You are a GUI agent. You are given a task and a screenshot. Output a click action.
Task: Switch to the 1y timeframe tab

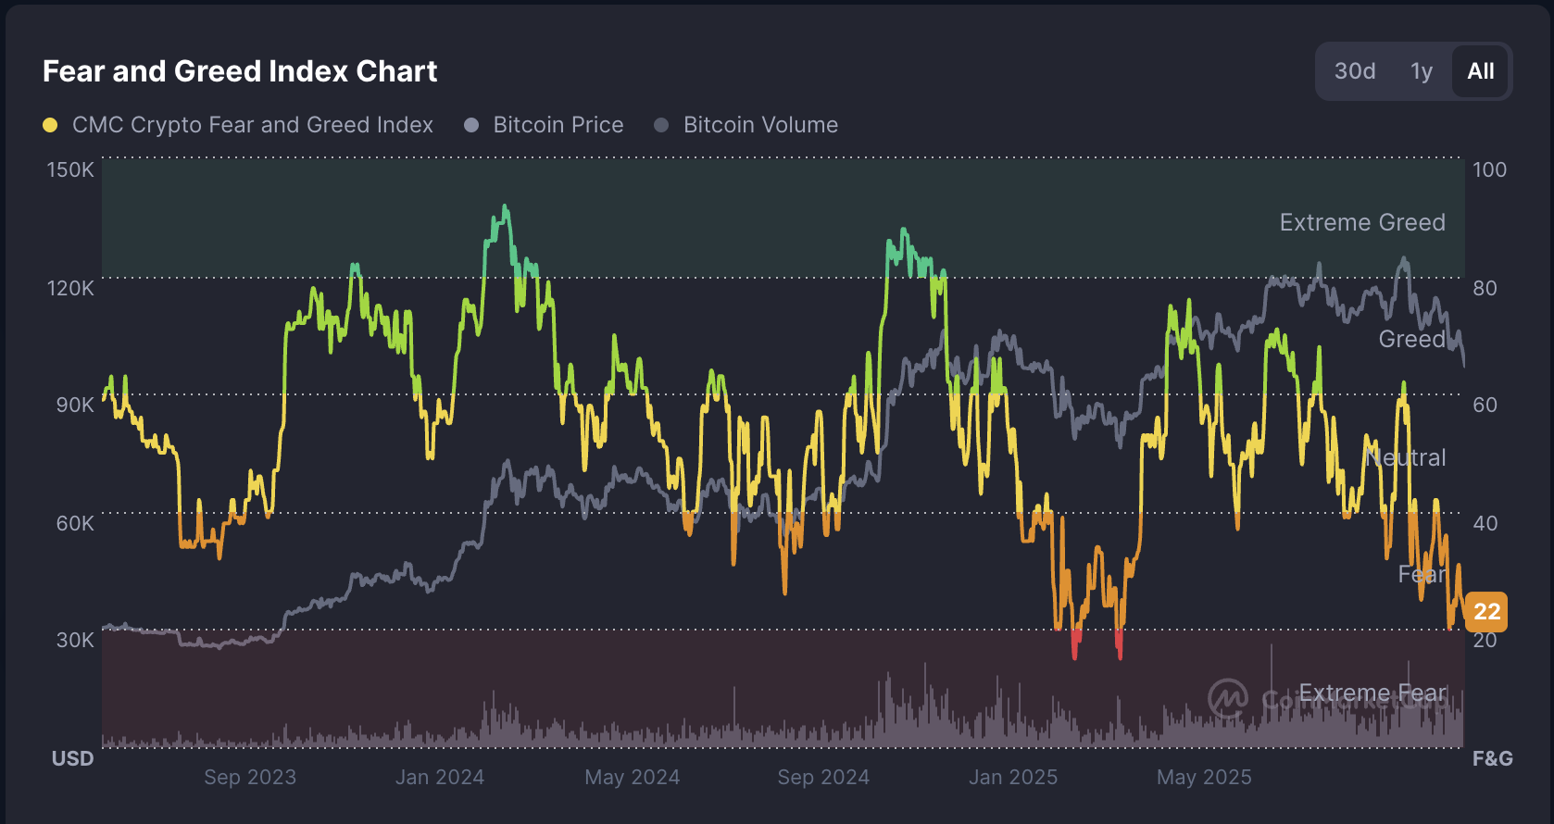(1420, 70)
